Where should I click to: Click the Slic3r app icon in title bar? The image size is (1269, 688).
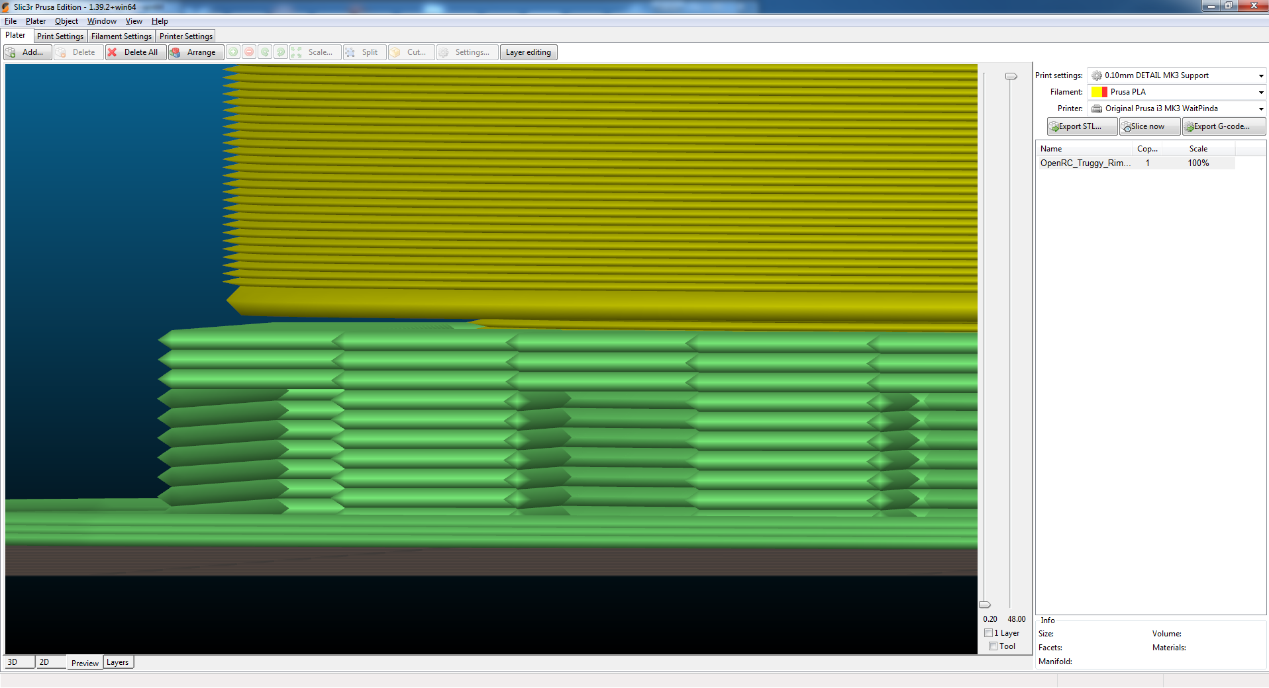(6, 7)
